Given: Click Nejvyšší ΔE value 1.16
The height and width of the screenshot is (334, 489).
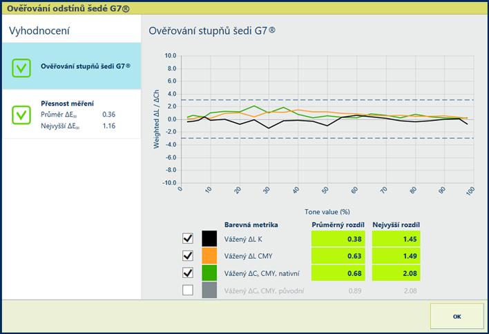Looking at the screenshot, I should (x=109, y=126).
